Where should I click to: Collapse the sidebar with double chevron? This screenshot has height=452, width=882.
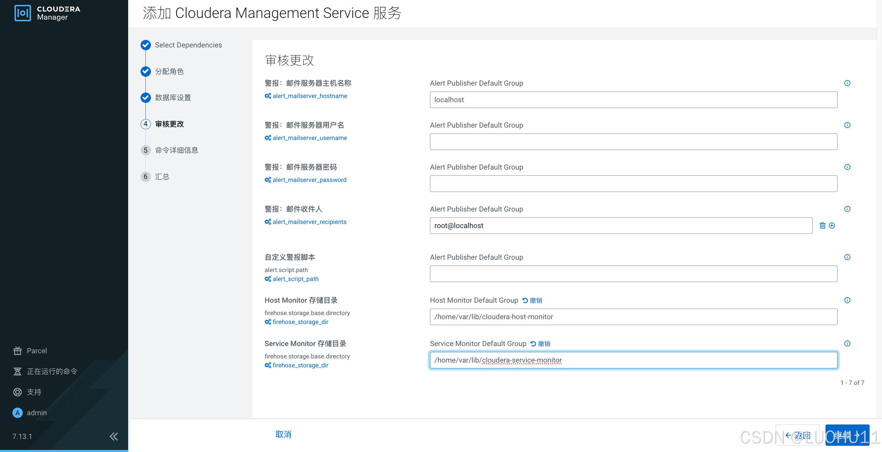point(114,437)
